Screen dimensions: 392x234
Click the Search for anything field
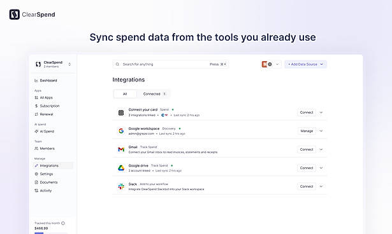(170, 64)
